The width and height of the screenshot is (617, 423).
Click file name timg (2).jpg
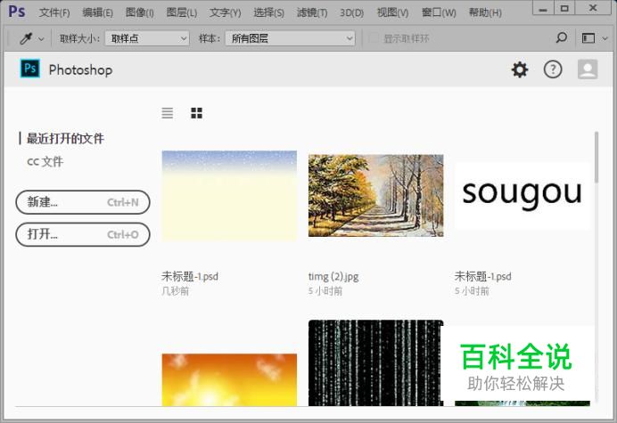click(x=333, y=277)
